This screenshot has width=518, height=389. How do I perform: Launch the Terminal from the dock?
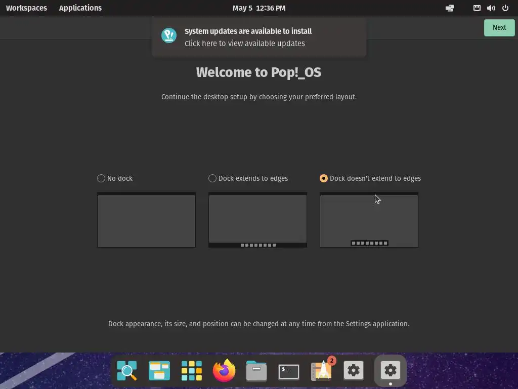tap(289, 371)
